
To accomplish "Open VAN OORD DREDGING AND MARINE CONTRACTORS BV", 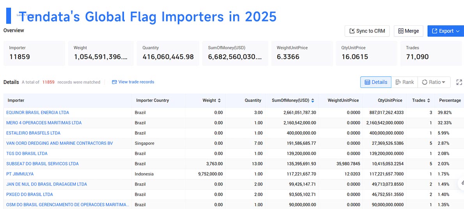I will click(60, 143).
